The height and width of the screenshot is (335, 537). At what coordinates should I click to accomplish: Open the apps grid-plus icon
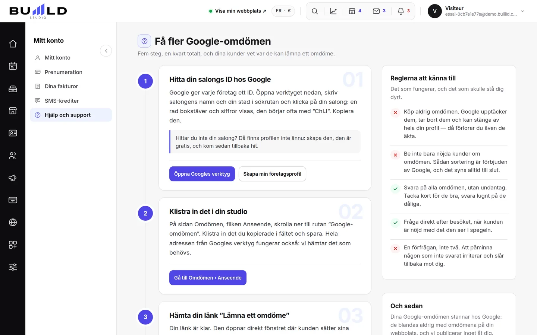(13, 245)
